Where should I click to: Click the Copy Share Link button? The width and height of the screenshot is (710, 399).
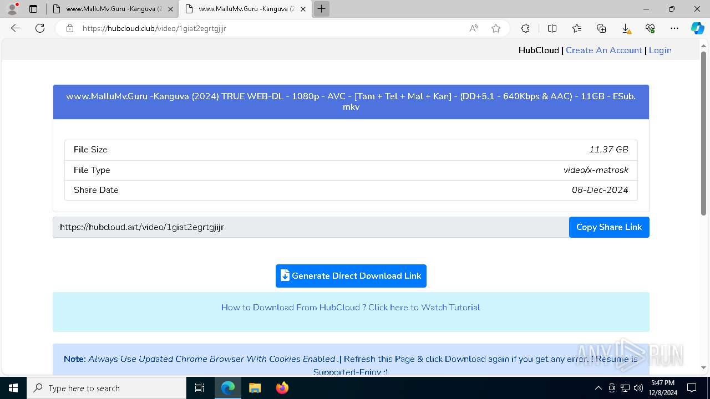609,227
